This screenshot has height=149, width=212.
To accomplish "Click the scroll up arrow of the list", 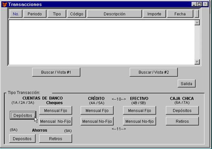I will [197, 23].
